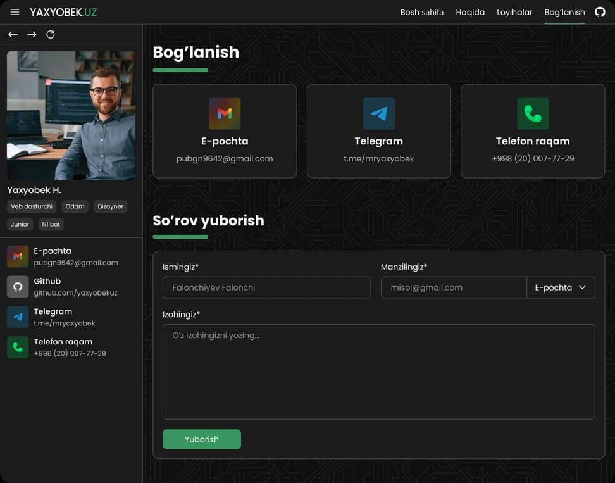Click the Junior tag
The image size is (615, 483).
[x=20, y=225]
